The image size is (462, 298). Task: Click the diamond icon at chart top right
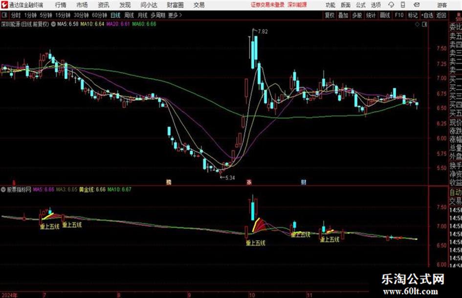coord(417,24)
